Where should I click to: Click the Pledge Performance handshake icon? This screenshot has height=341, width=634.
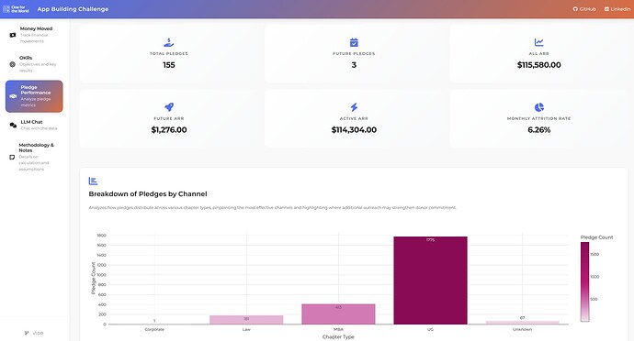pos(13,96)
